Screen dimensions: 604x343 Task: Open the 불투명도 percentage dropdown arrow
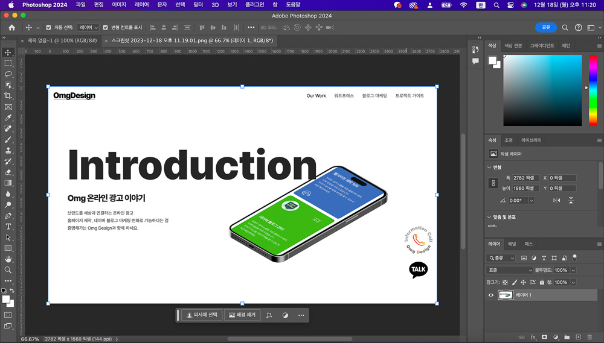[573, 270]
